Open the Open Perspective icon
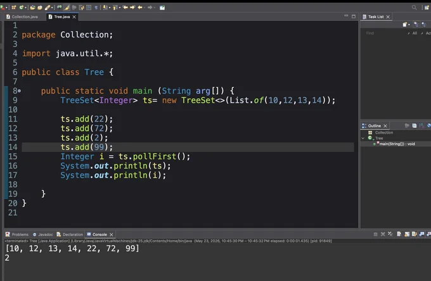431x281 pixels. click(x=427, y=8)
